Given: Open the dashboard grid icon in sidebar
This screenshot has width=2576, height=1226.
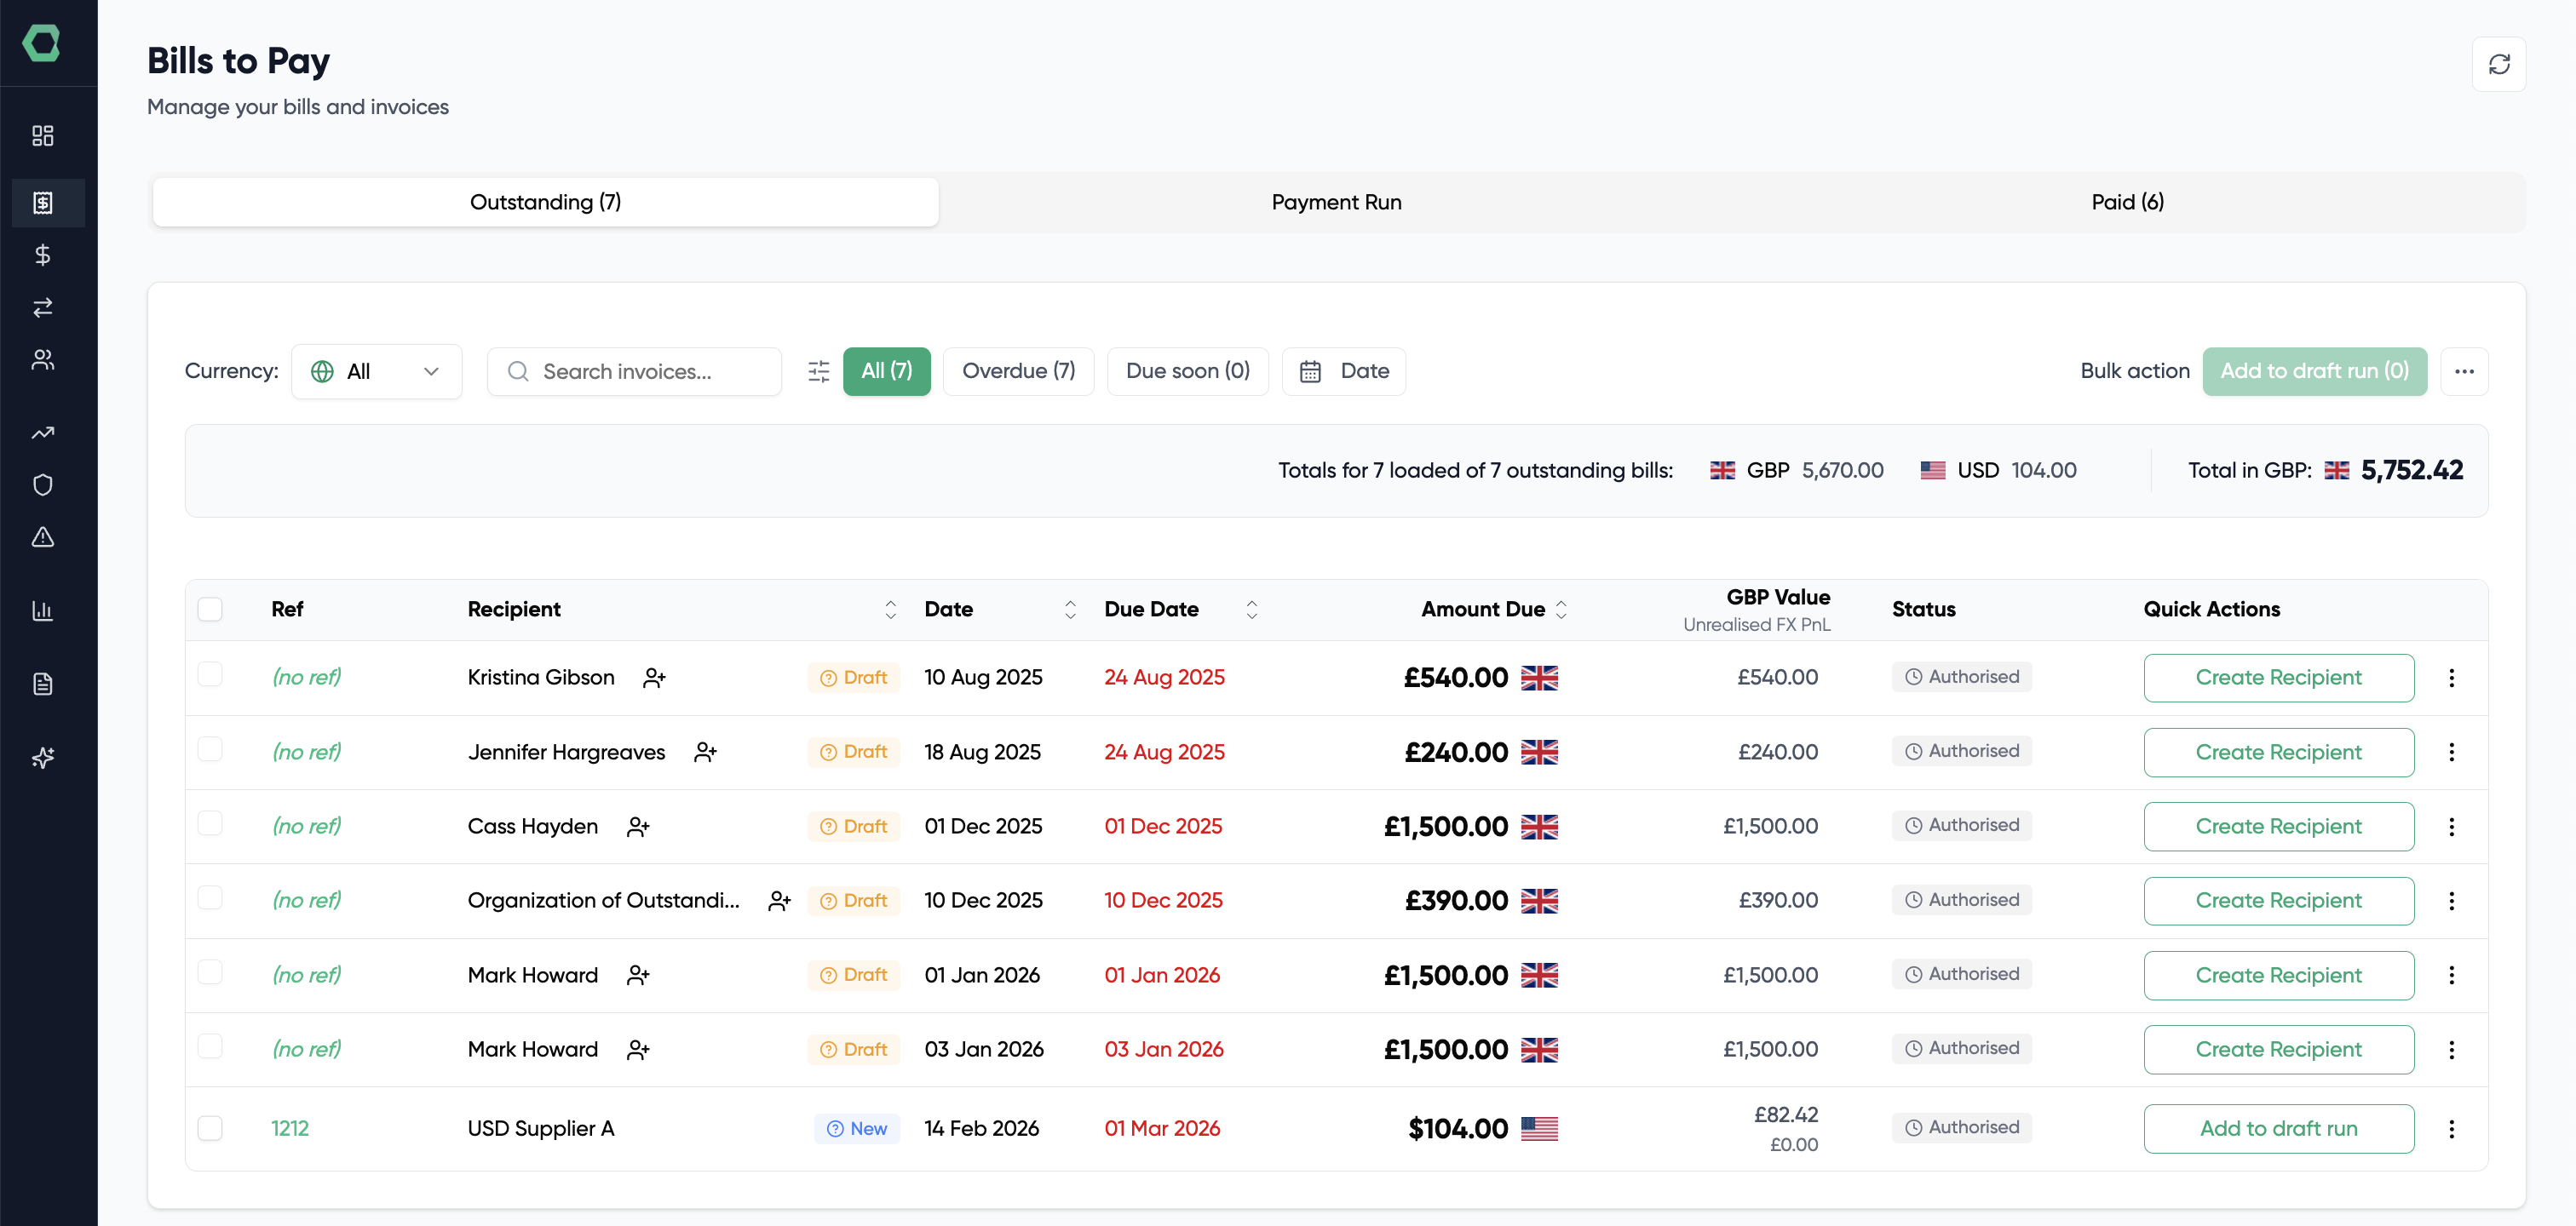Looking at the screenshot, I should (x=42, y=136).
